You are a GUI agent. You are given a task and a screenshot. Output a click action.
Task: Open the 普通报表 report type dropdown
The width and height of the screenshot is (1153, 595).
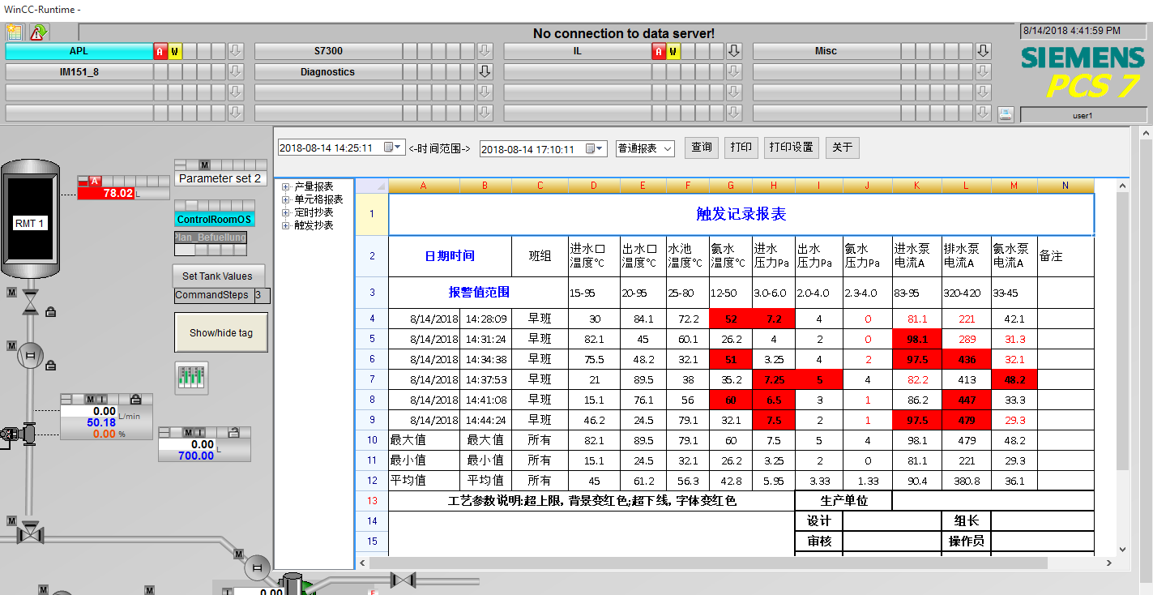coord(645,148)
